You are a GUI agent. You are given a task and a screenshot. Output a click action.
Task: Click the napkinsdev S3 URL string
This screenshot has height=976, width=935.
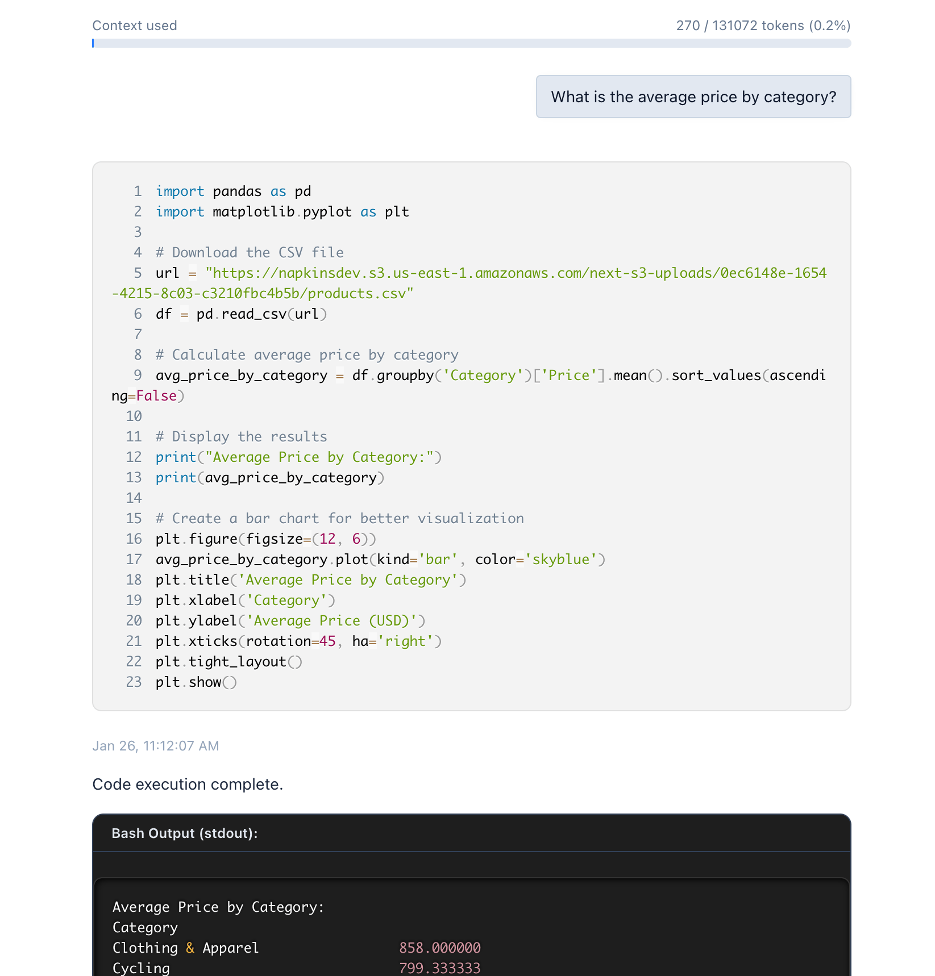click(469, 283)
